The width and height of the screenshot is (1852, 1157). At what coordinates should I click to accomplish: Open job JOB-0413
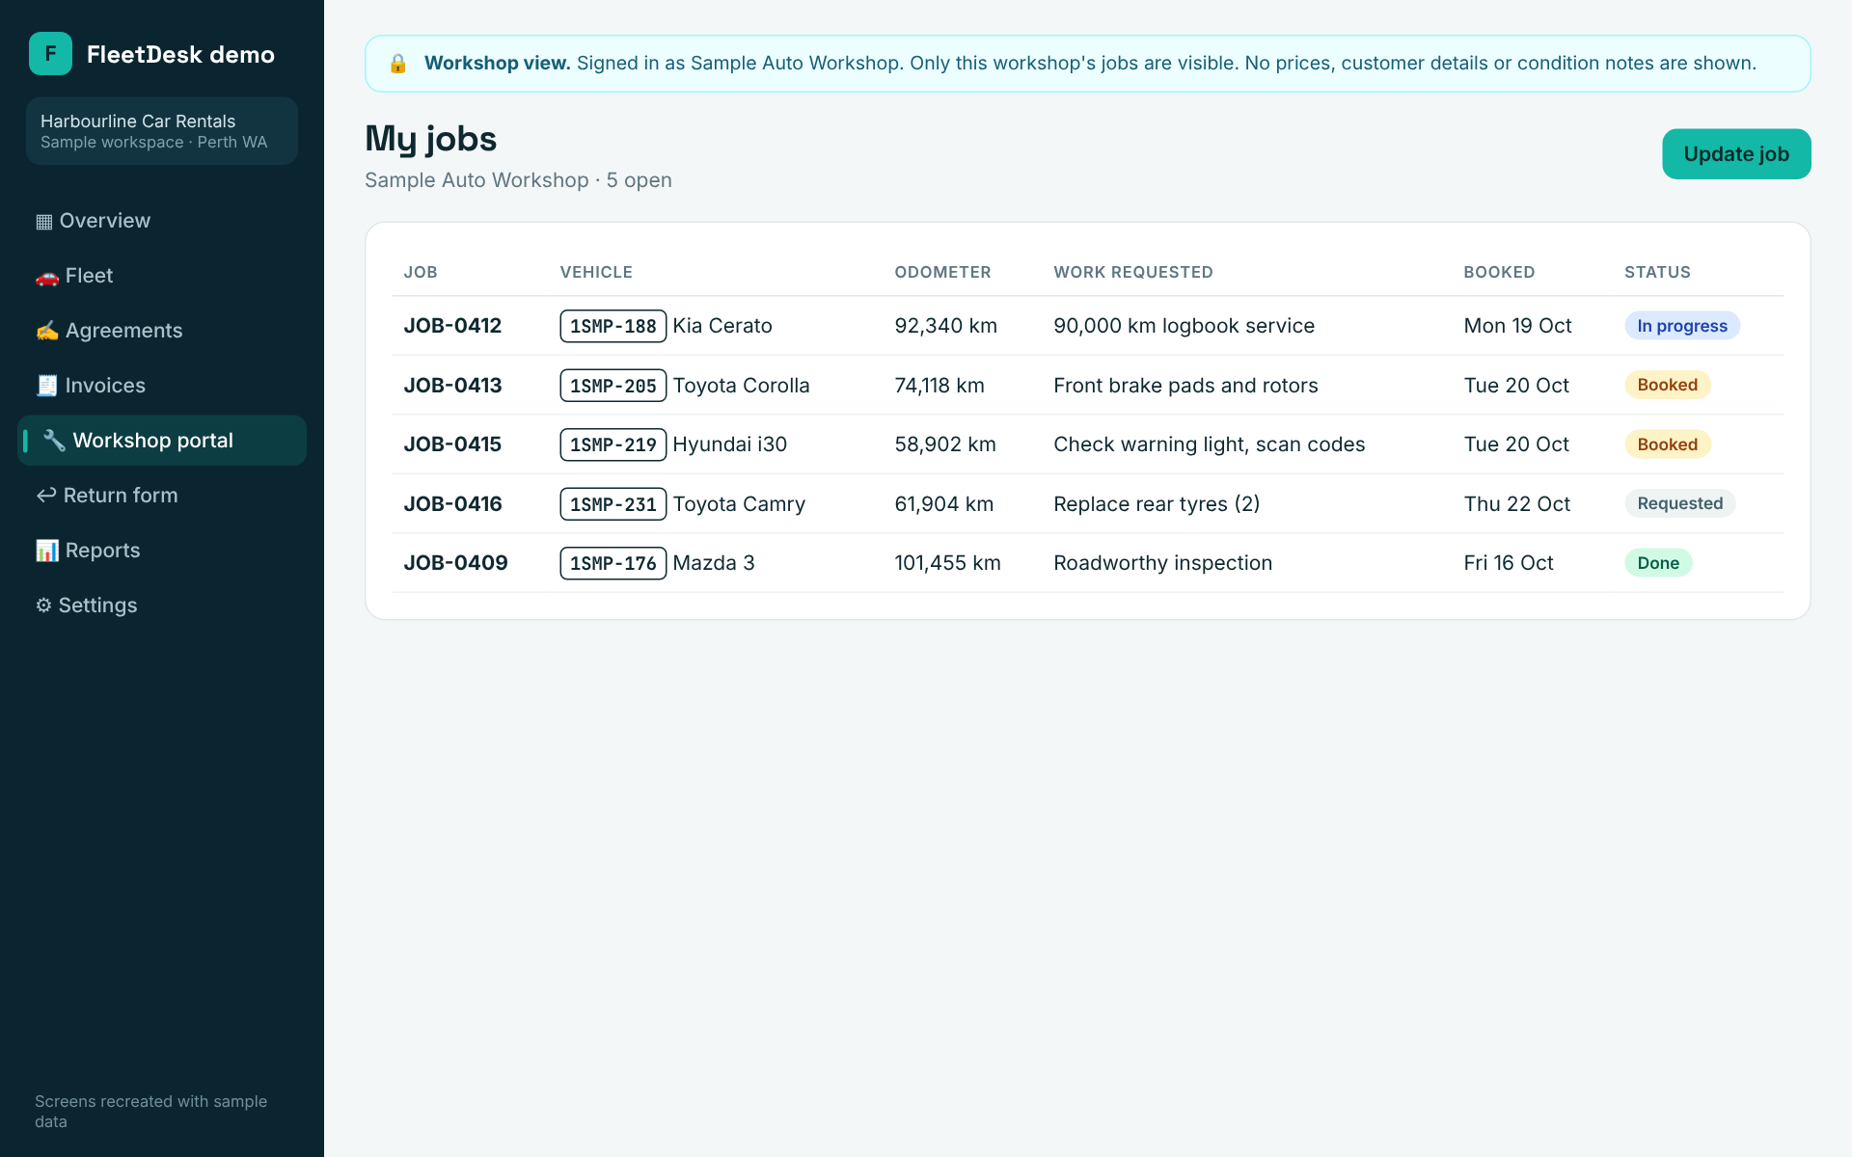pos(452,386)
